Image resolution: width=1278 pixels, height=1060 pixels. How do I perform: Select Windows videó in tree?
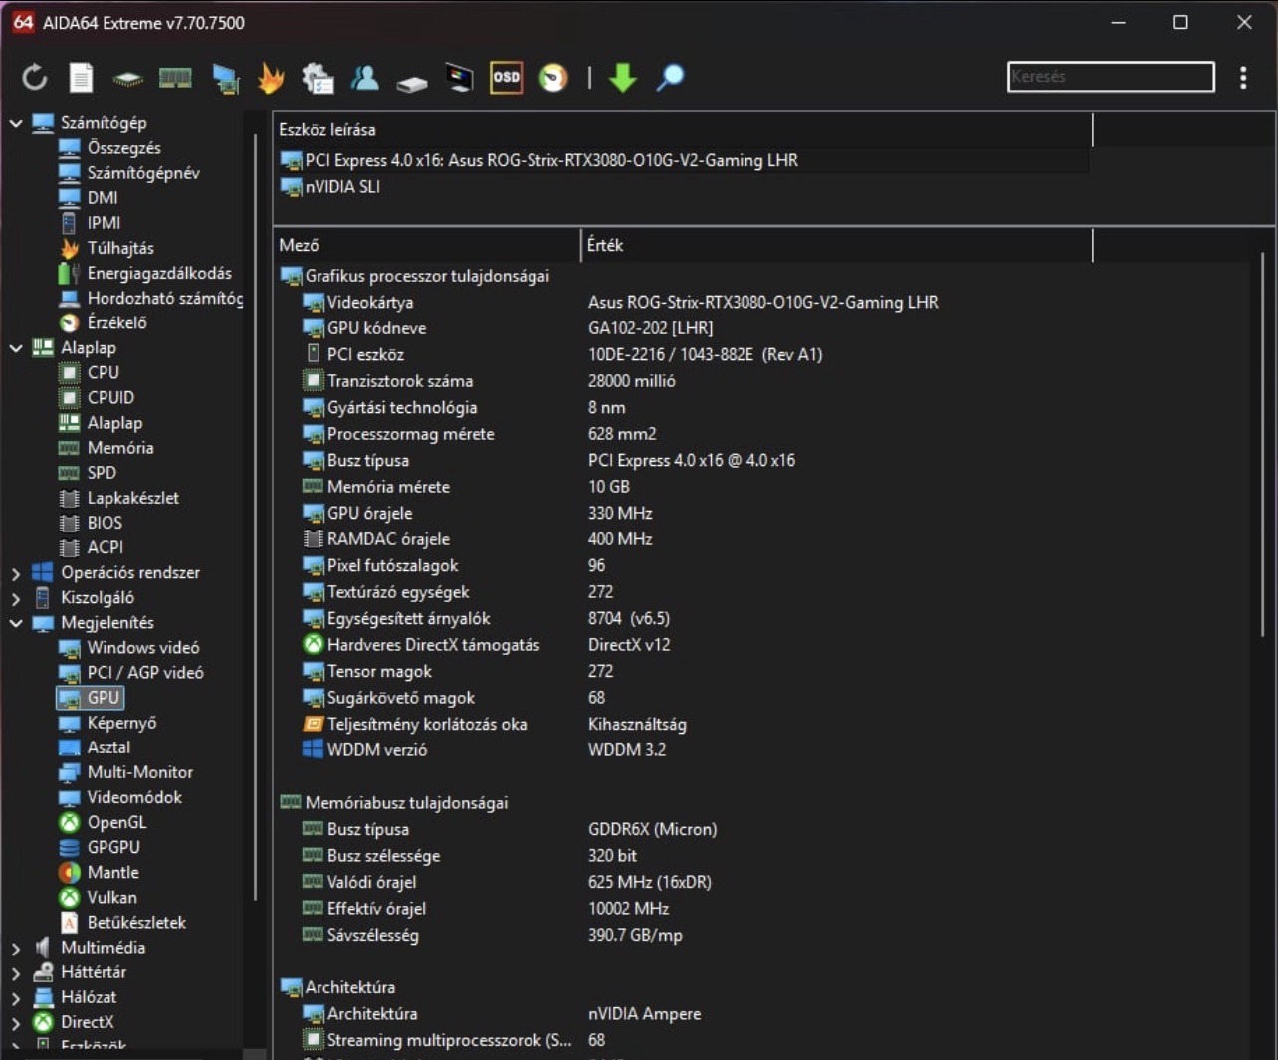click(142, 647)
